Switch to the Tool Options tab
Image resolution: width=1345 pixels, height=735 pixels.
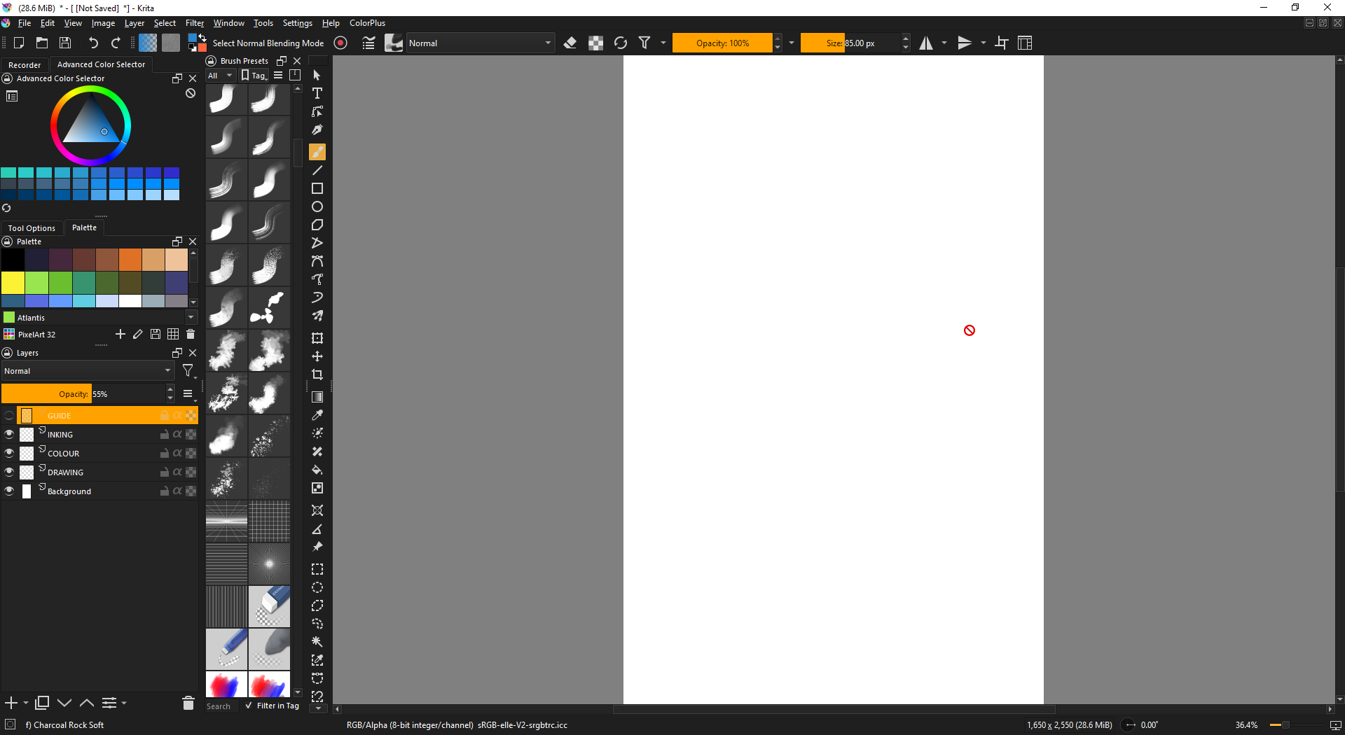(32, 227)
